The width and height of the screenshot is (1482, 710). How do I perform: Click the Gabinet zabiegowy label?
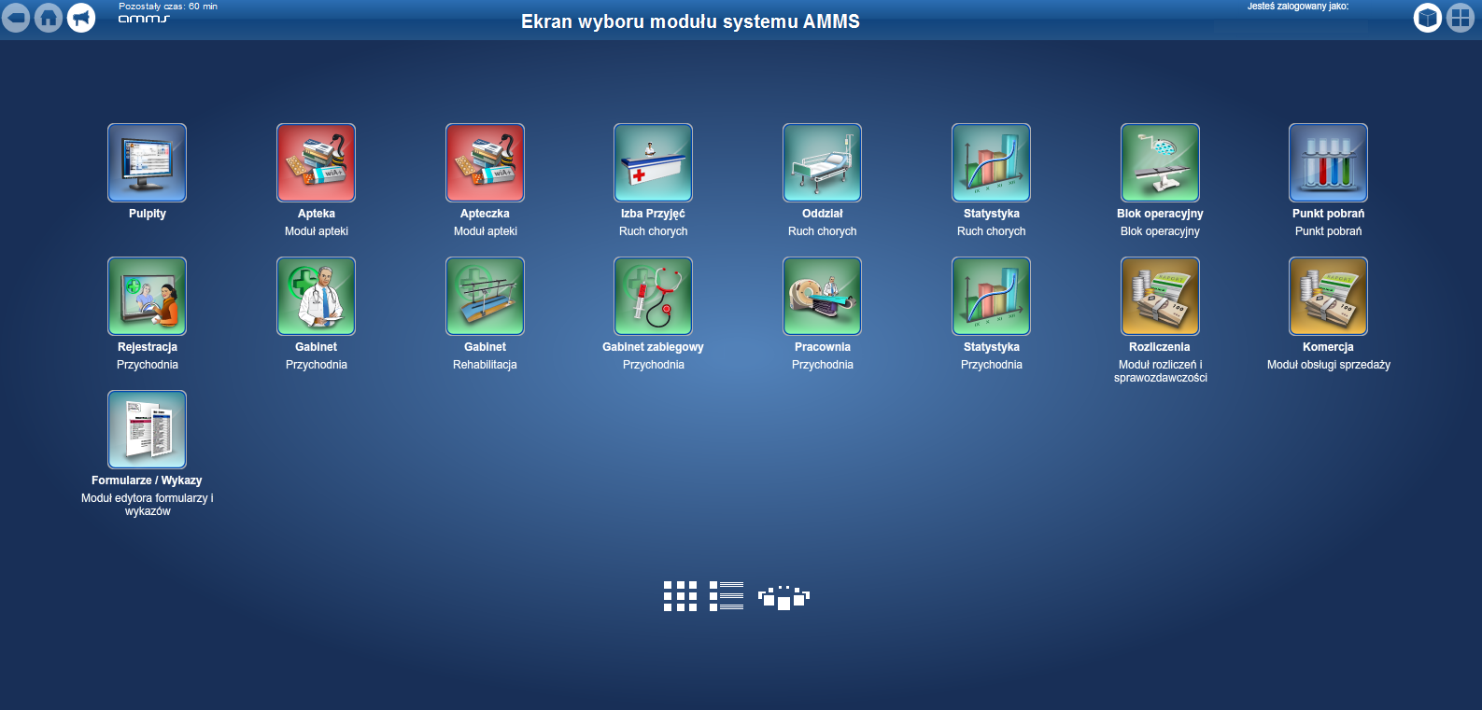[x=653, y=347]
